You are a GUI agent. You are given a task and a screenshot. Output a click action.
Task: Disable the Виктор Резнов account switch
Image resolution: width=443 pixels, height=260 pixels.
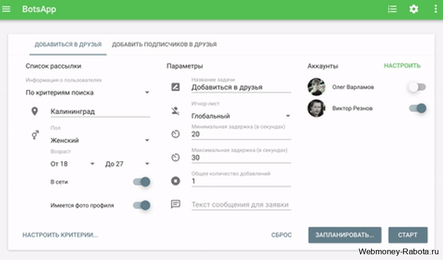[418, 108]
